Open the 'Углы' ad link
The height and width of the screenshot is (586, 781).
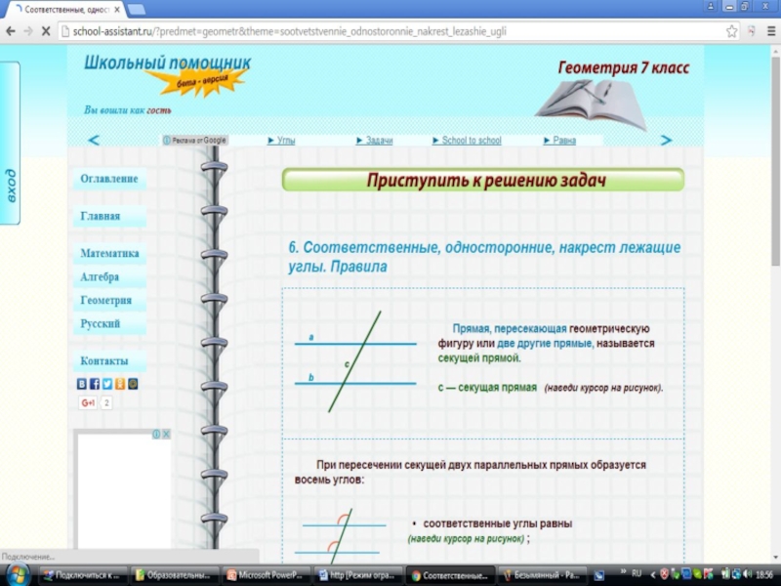click(x=281, y=141)
